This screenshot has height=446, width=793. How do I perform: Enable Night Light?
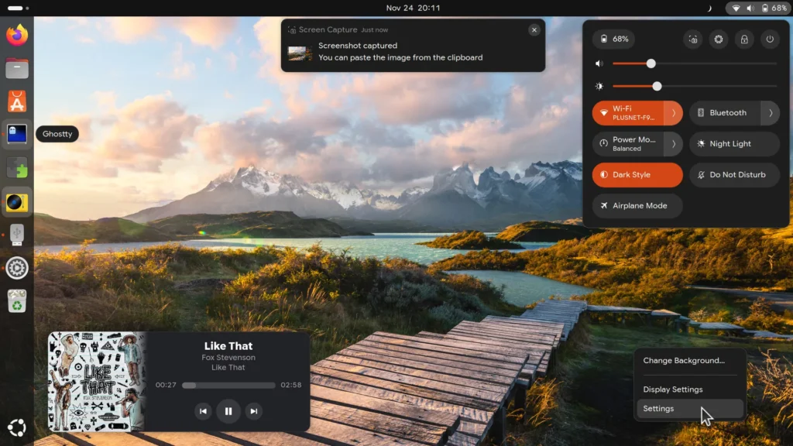[733, 144]
